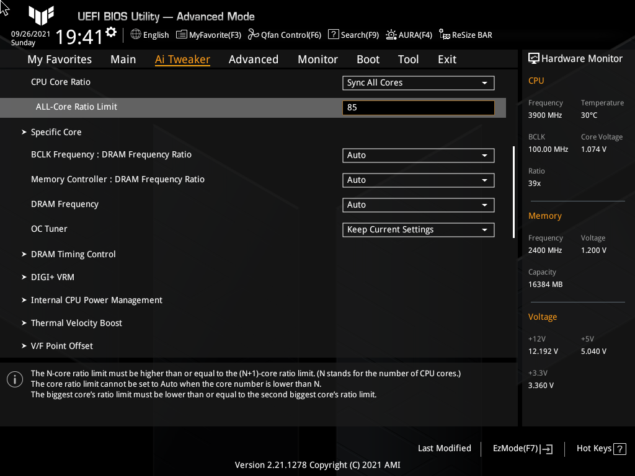Open the OC Tuner dropdown
This screenshot has height=476, width=635.
tap(418, 229)
